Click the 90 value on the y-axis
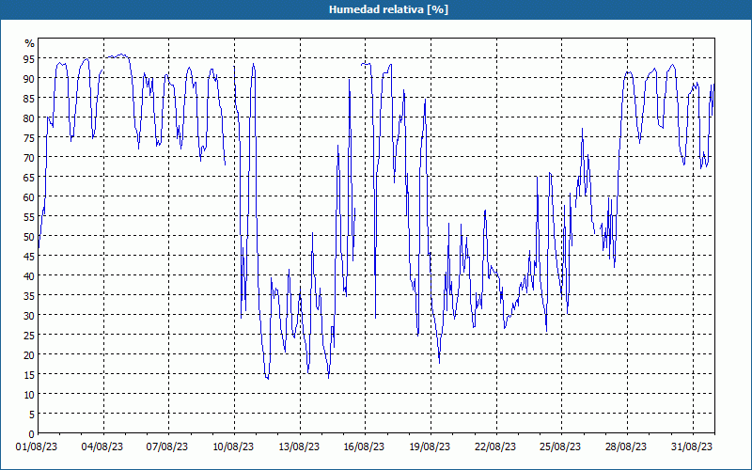Viewport: 752px width, 470px height. [29, 78]
